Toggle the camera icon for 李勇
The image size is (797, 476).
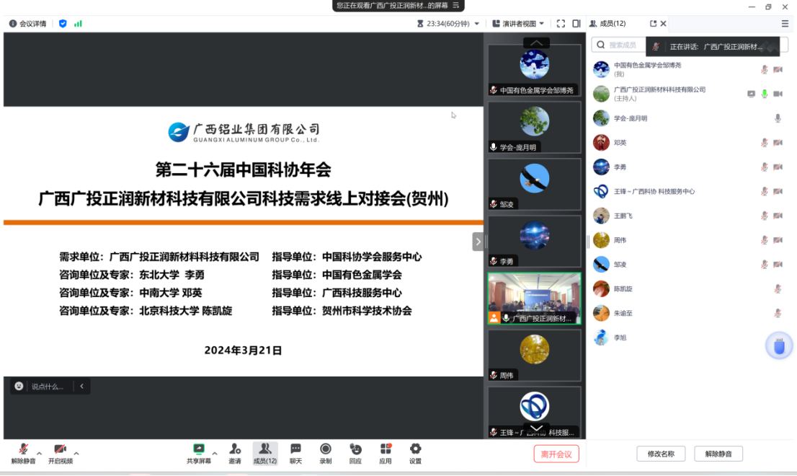point(778,167)
